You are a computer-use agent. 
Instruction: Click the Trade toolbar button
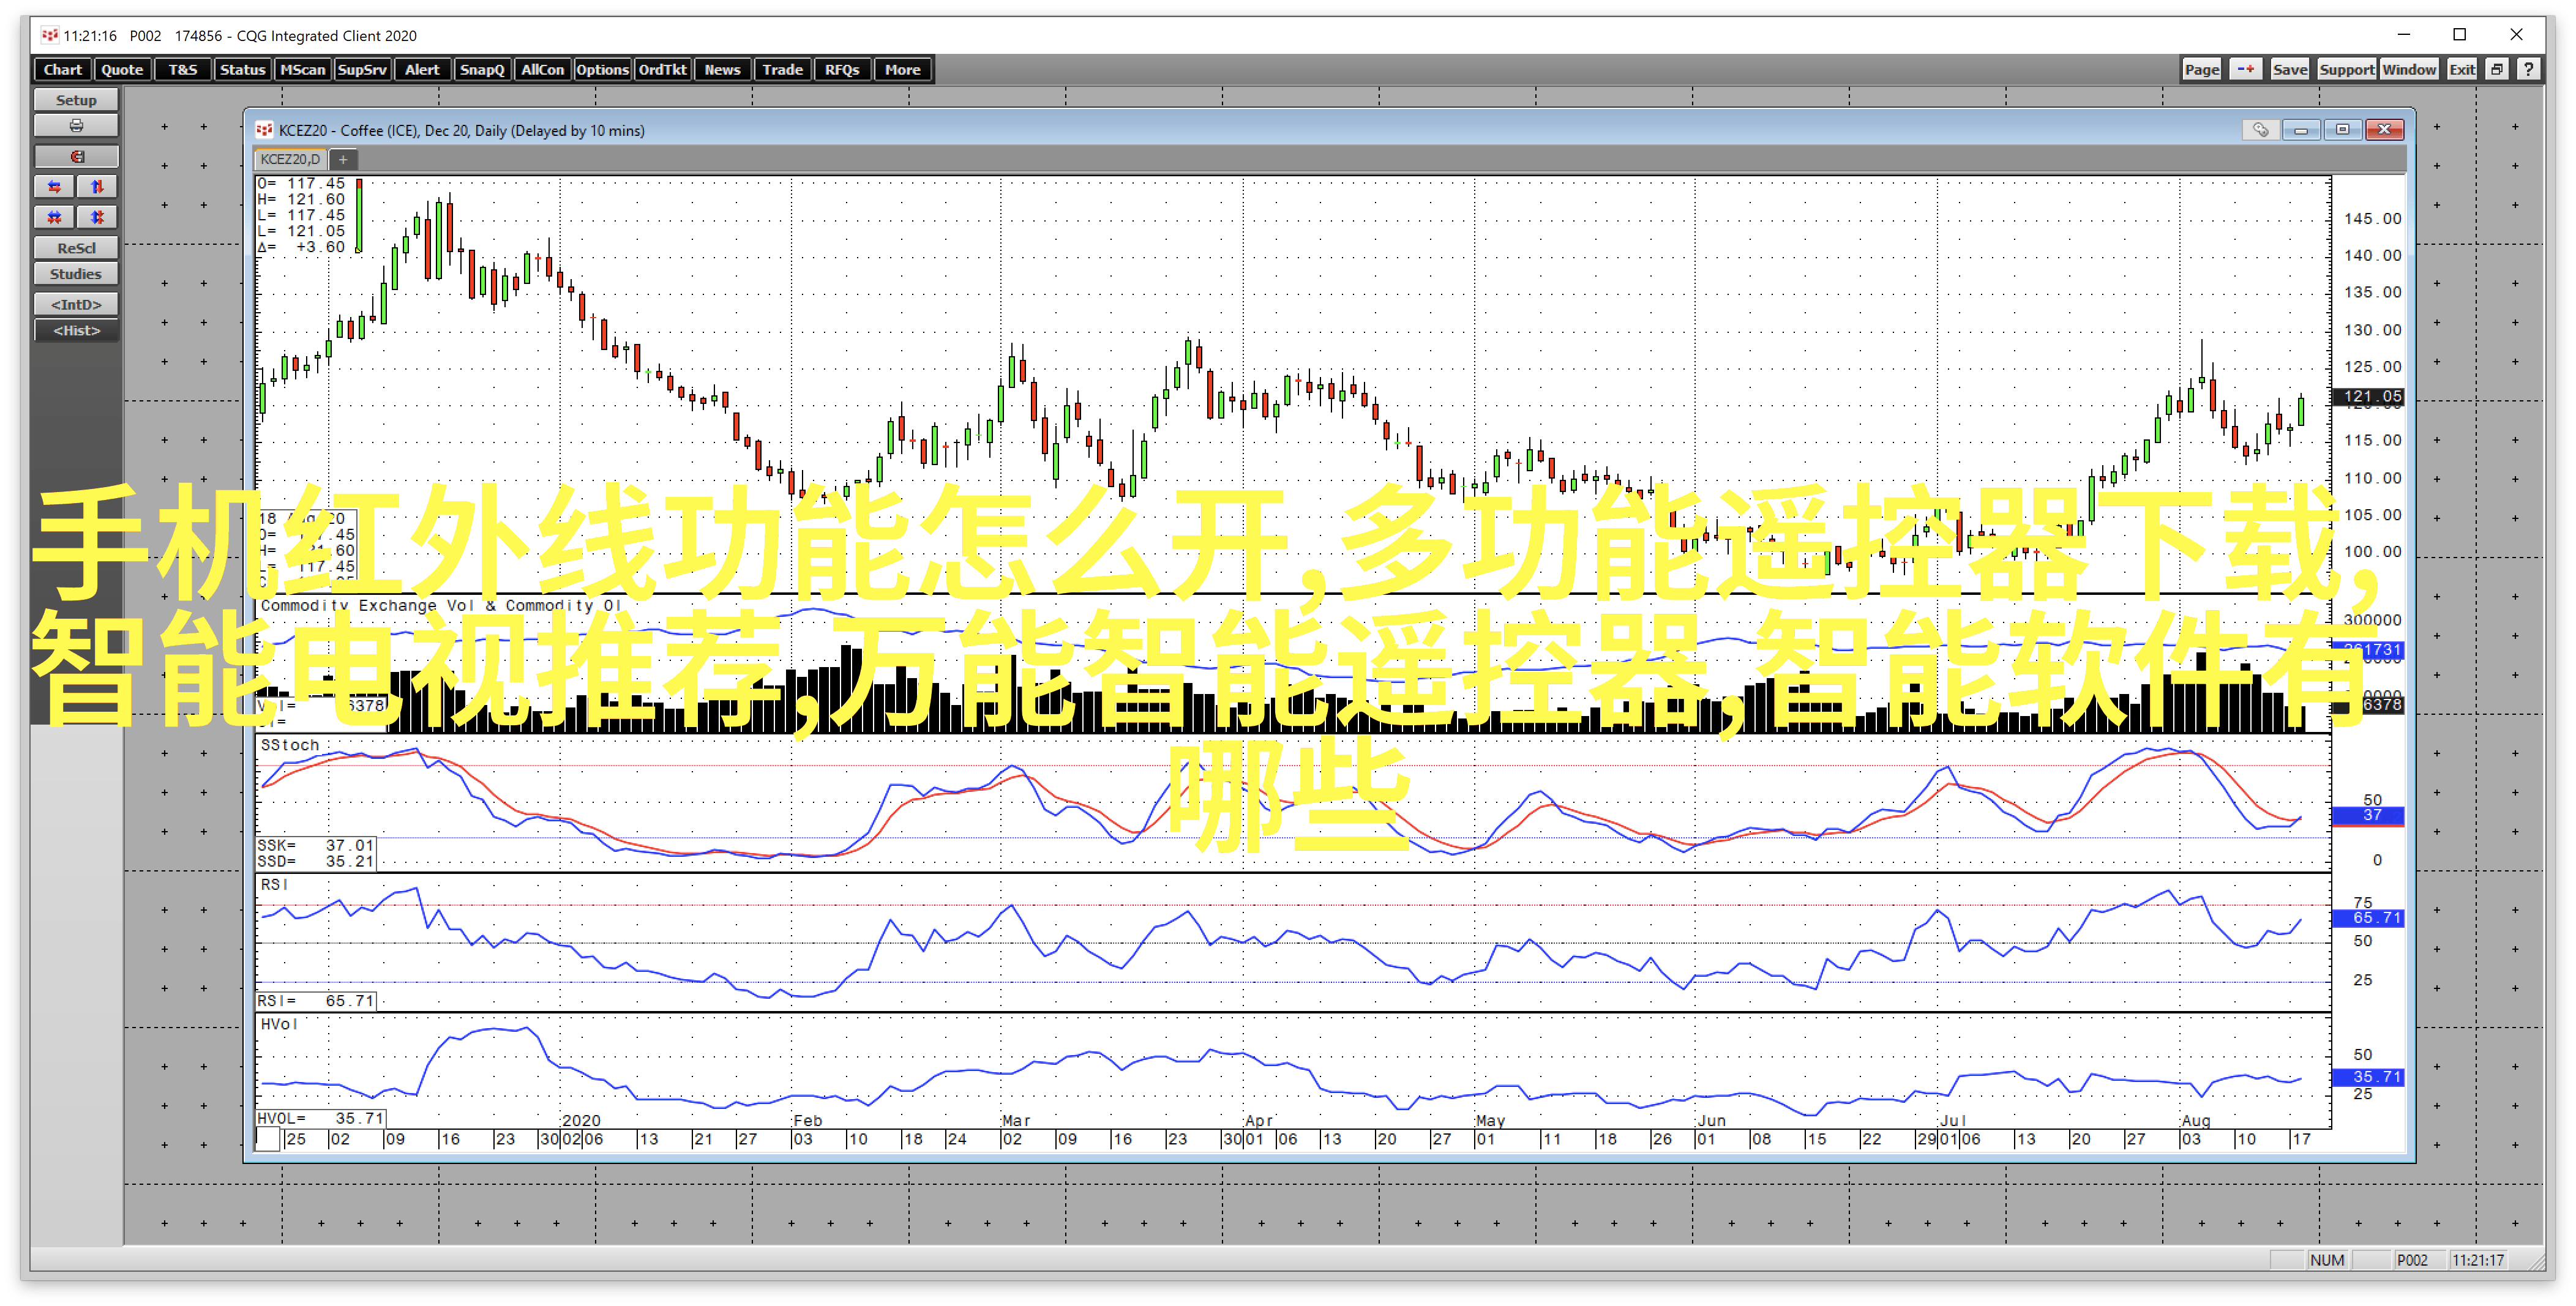(x=782, y=69)
